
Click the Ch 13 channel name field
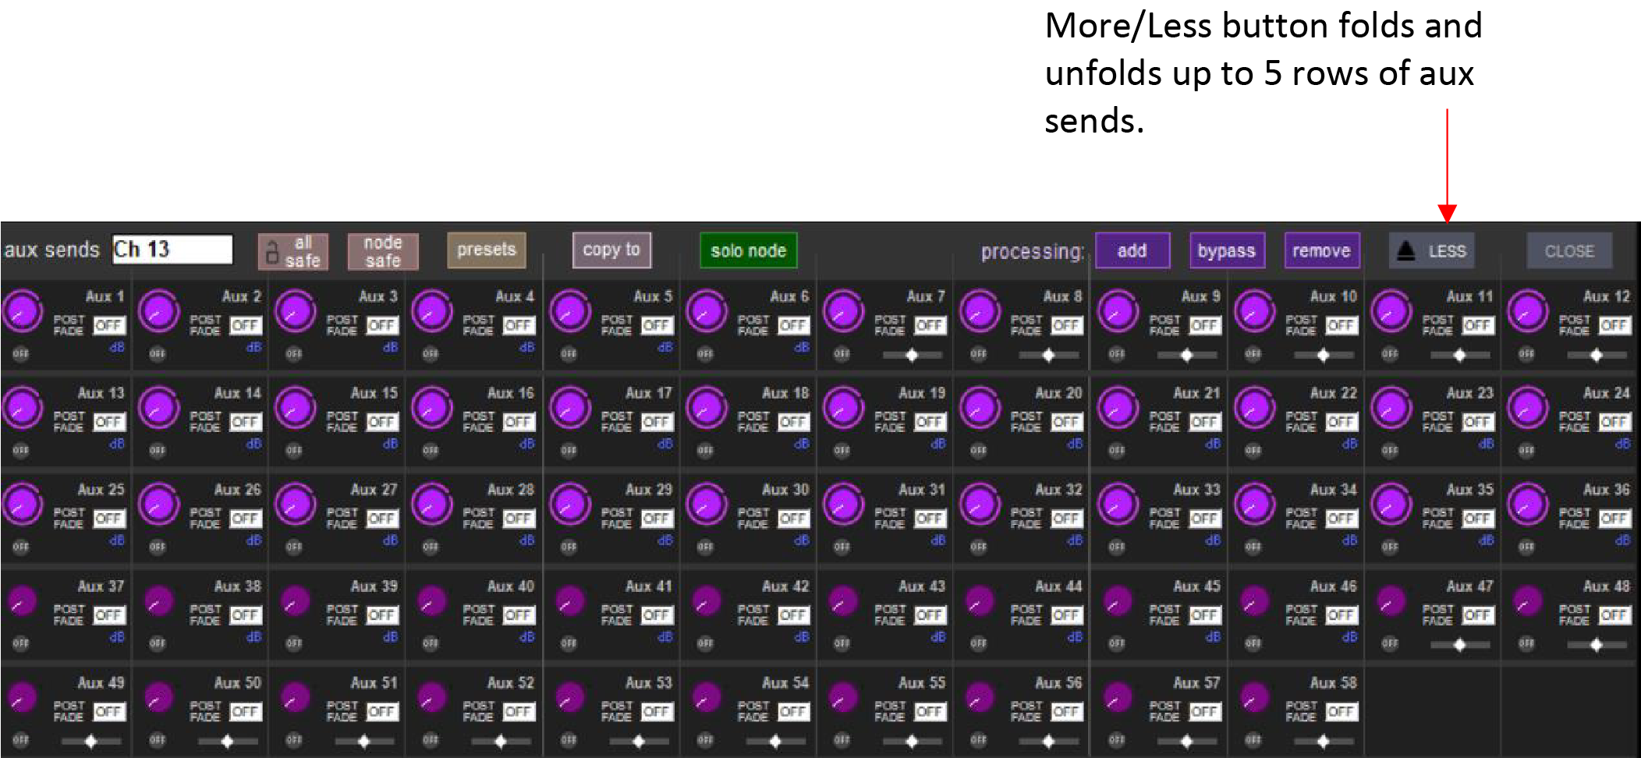coord(172,250)
